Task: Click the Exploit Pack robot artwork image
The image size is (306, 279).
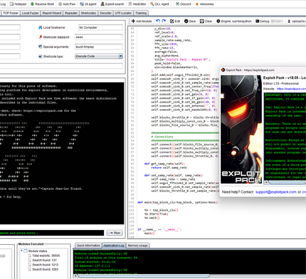Action: tap(241, 129)
